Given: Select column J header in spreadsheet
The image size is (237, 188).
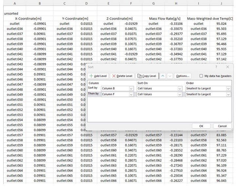Looking at the screenshot, I should pyautogui.click(x=221, y=3).
